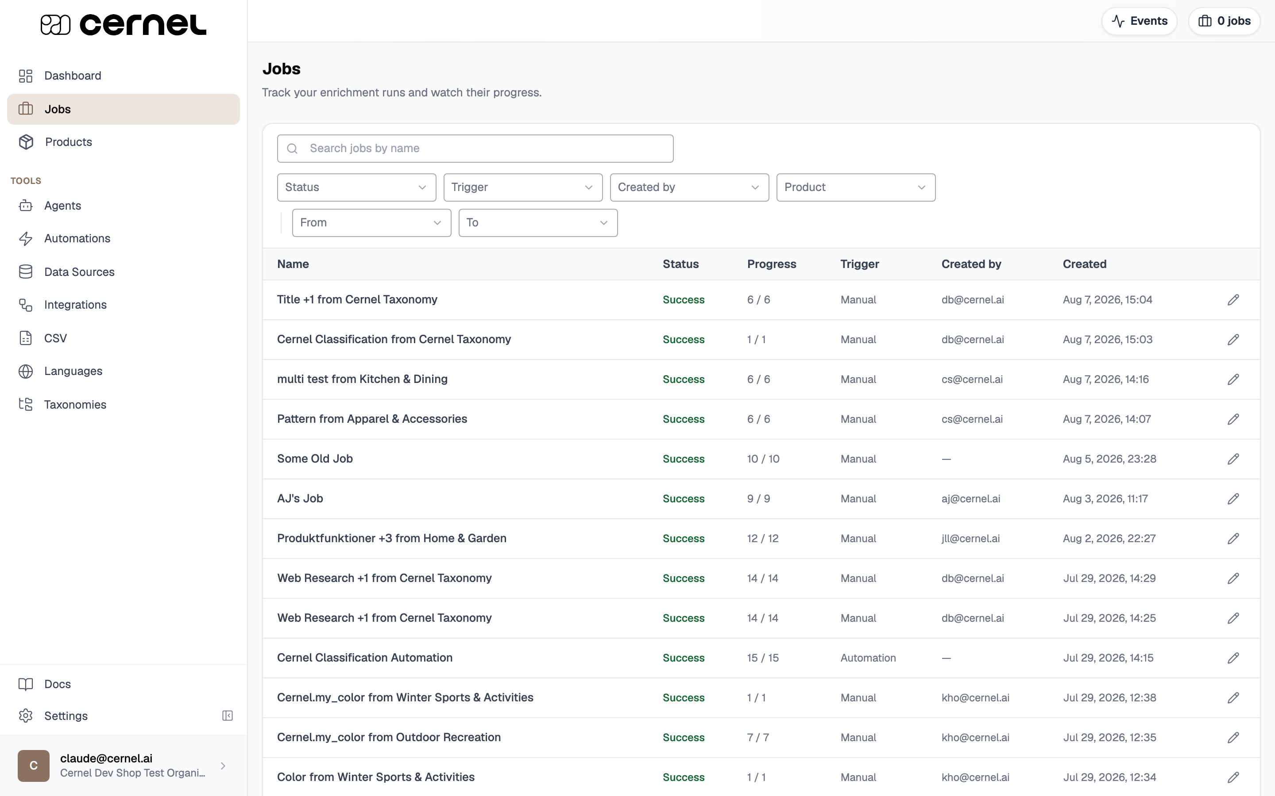Click the Taxonomies tree icon

click(x=26, y=404)
